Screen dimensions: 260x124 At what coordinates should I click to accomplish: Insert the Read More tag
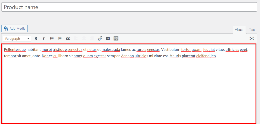click(108, 39)
